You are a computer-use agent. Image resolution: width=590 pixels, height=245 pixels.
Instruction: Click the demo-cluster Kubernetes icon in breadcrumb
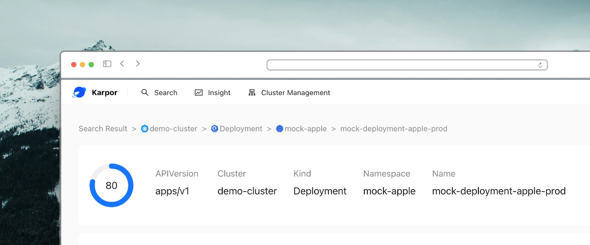[x=145, y=129]
